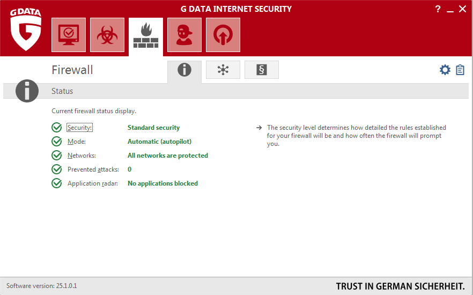Click the Prevented attacks: label
The width and height of the screenshot is (473, 295).
[93, 169]
